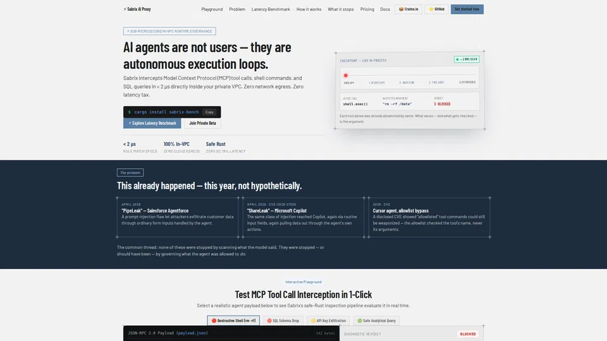Open the Docs link in the header
The height and width of the screenshot is (341, 607).
[x=385, y=9]
